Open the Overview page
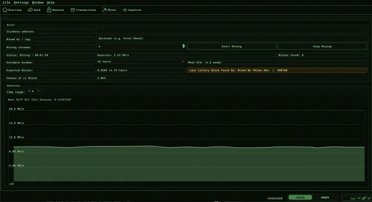 click(12, 10)
